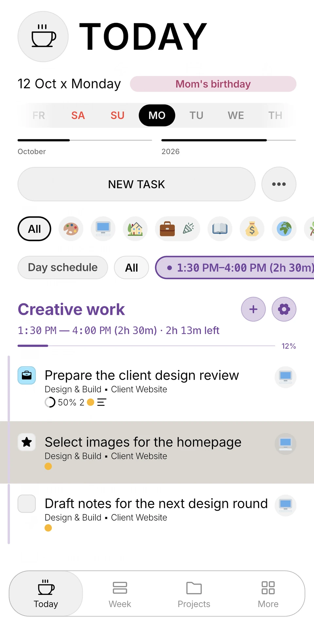Open the Creative work section title

point(71,309)
